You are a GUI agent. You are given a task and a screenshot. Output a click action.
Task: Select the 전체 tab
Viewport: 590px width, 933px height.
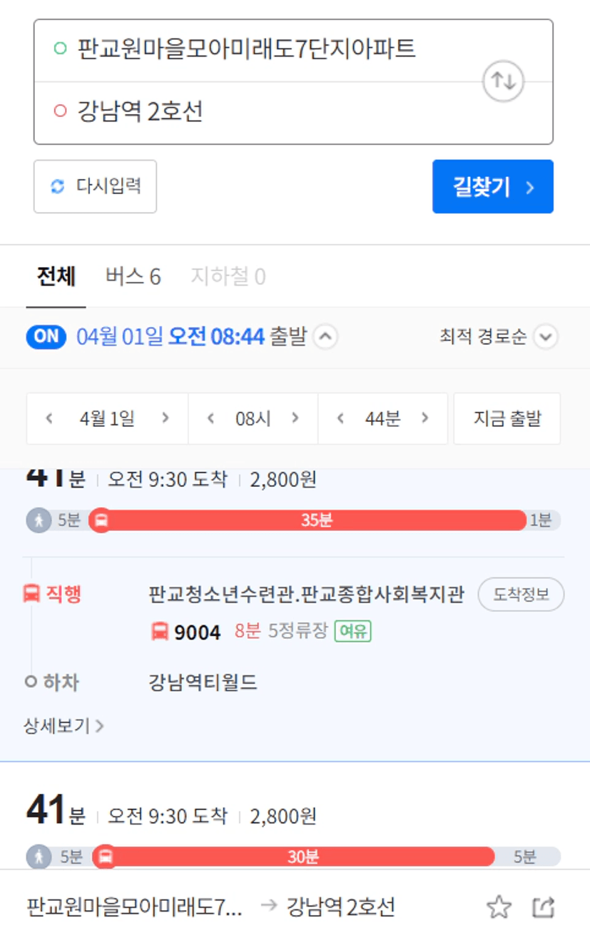coord(56,276)
